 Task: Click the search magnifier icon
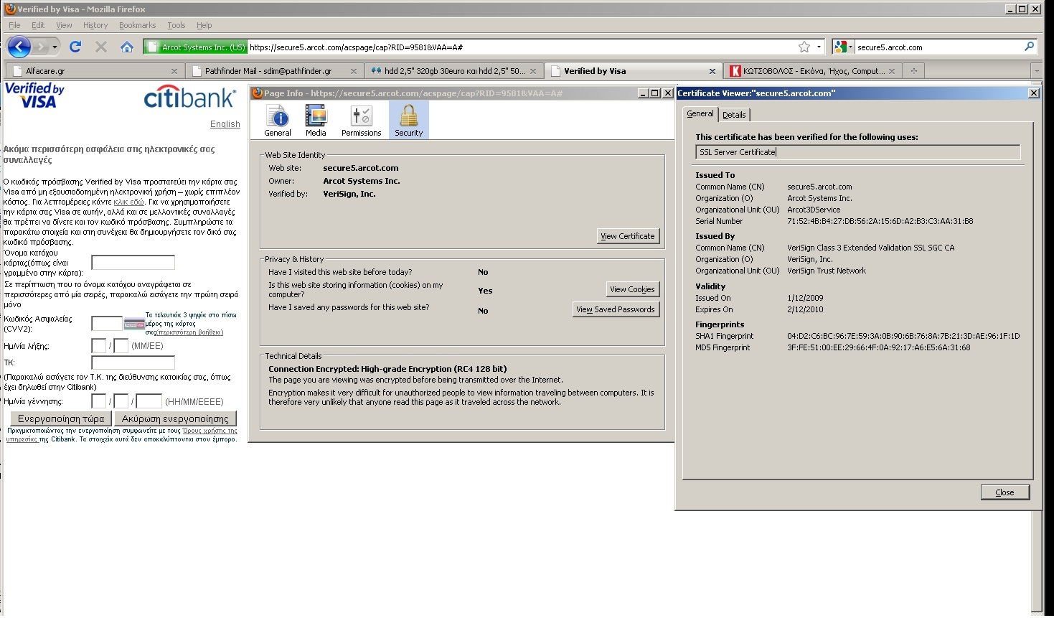coord(1030,47)
